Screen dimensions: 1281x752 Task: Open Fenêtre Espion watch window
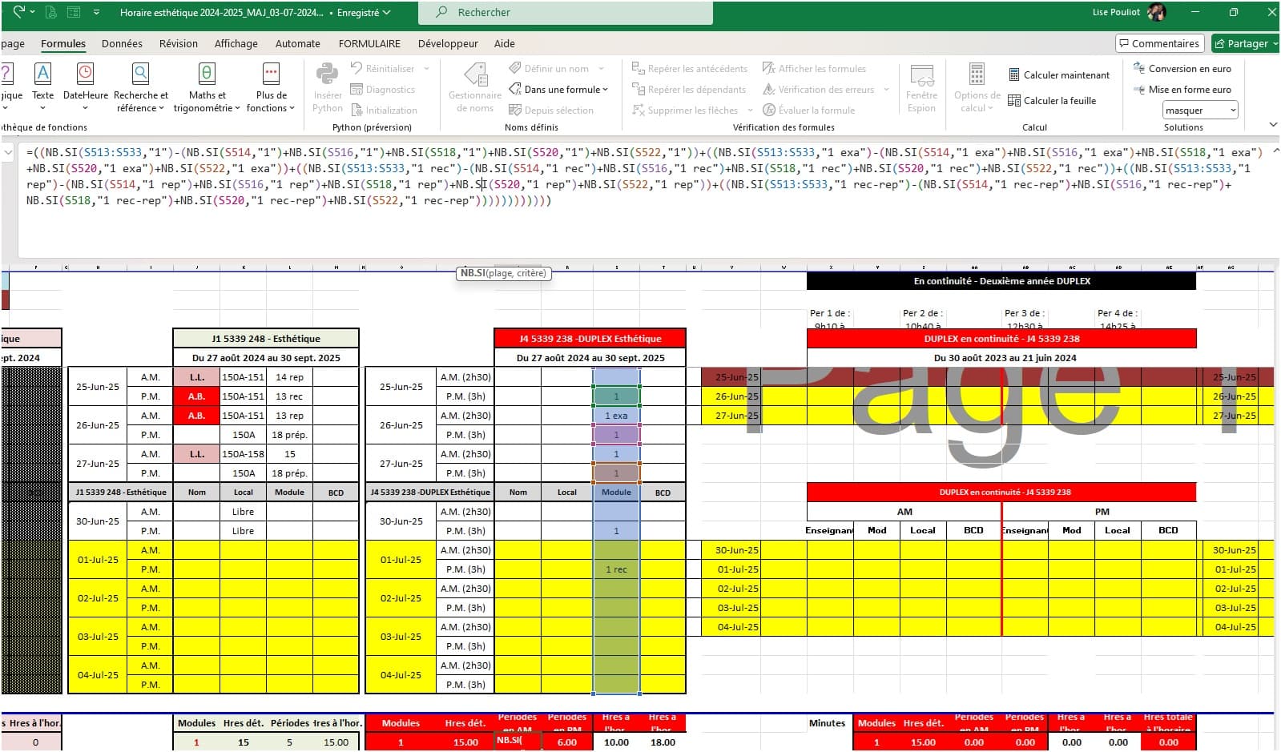[x=921, y=87]
